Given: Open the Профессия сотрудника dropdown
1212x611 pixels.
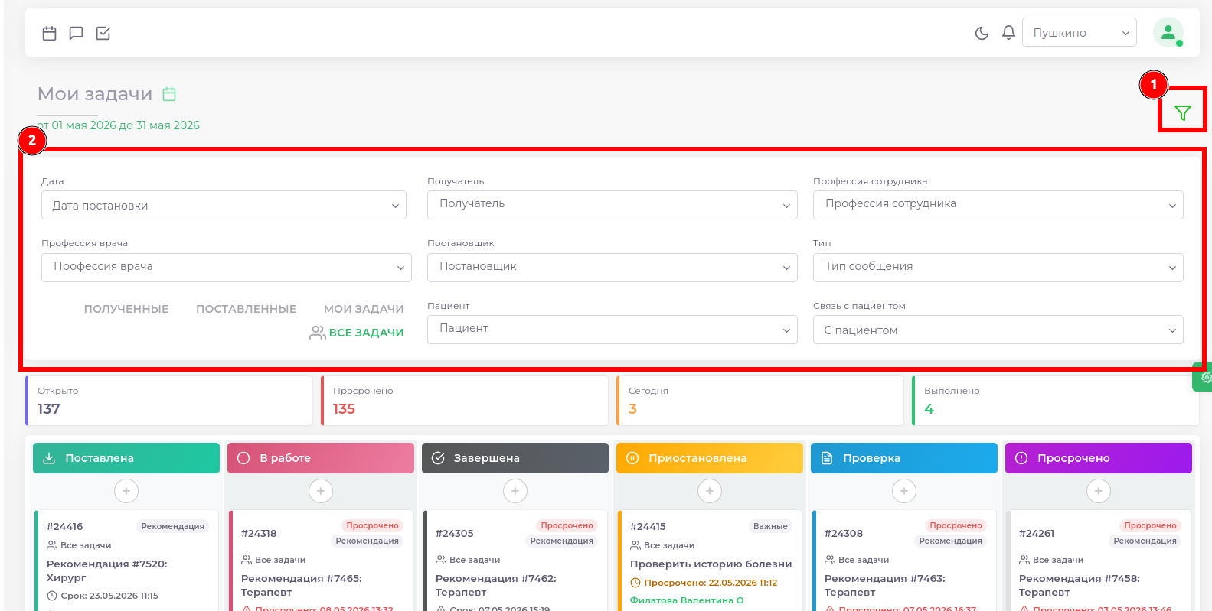Looking at the screenshot, I should (998, 204).
